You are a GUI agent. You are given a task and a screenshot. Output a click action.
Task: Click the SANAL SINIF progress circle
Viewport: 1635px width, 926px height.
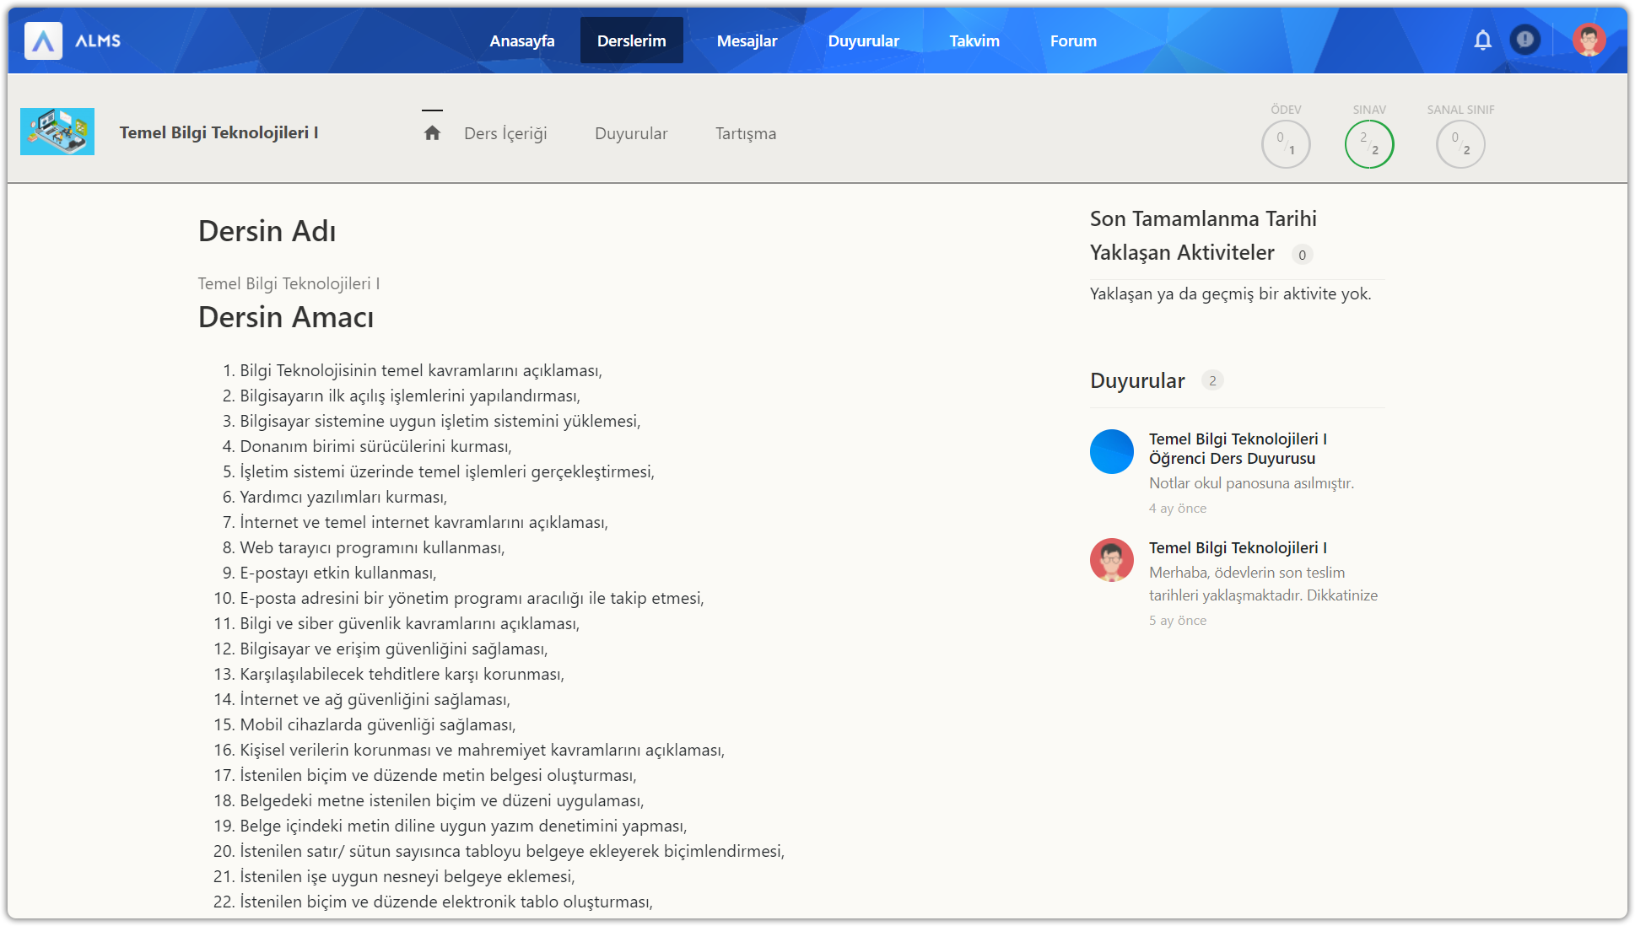[1460, 144]
